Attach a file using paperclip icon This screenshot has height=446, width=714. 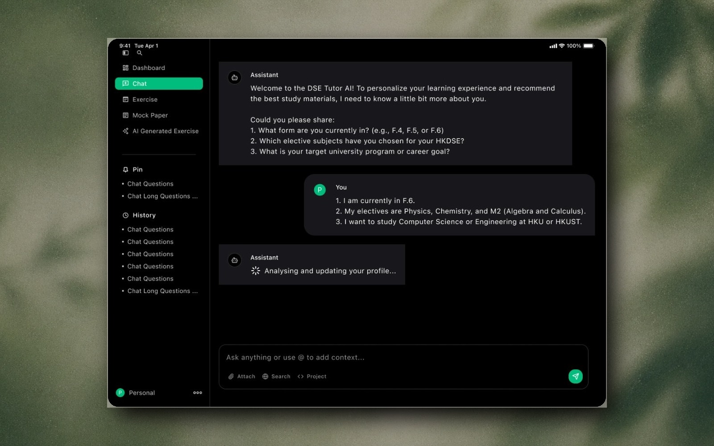pyautogui.click(x=242, y=376)
